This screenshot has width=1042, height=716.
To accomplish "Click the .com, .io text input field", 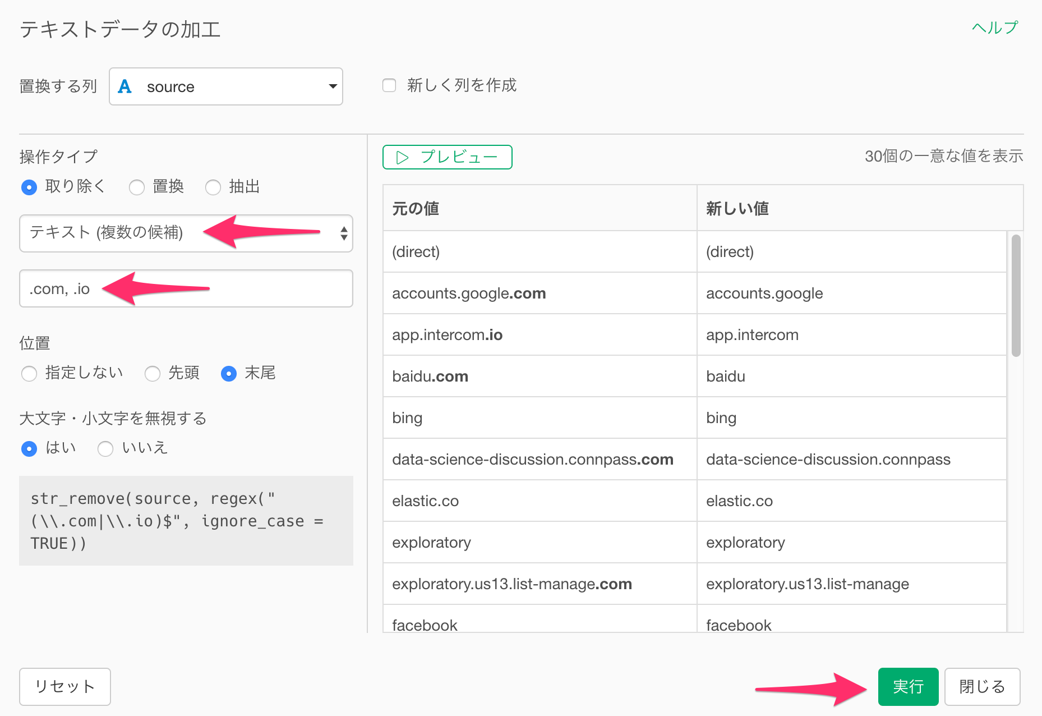I will point(186,288).
